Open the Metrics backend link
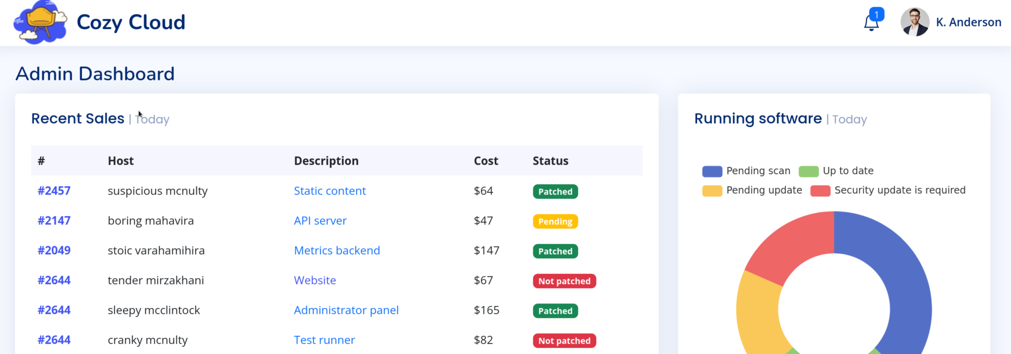1011x354 pixels. 337,250
